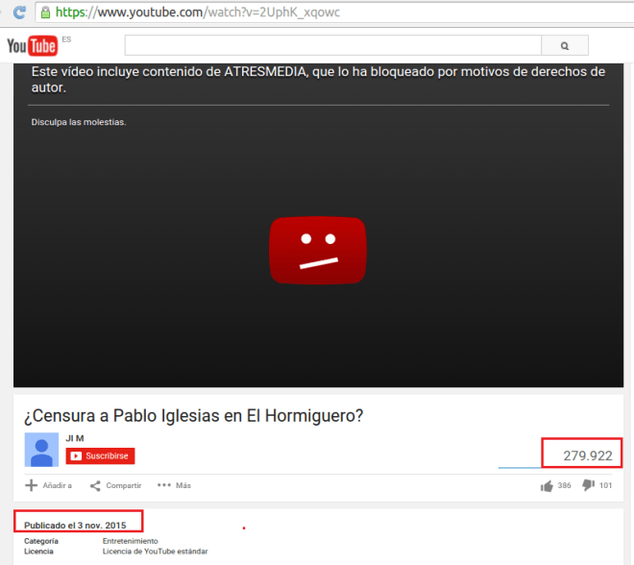
Task: Click the 279.922 view count
Action: click(587, 455)
